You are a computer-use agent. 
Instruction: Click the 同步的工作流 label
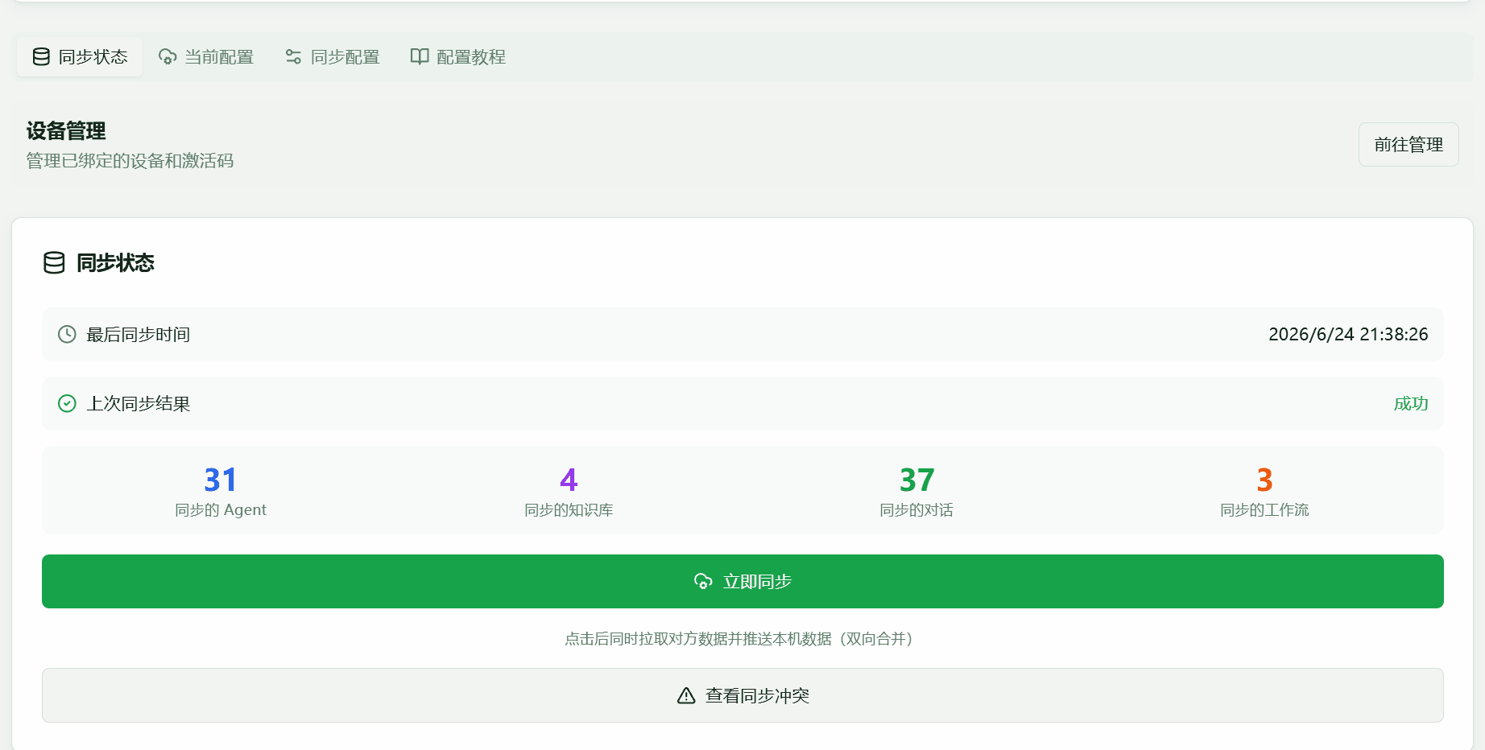[1264, 510]
